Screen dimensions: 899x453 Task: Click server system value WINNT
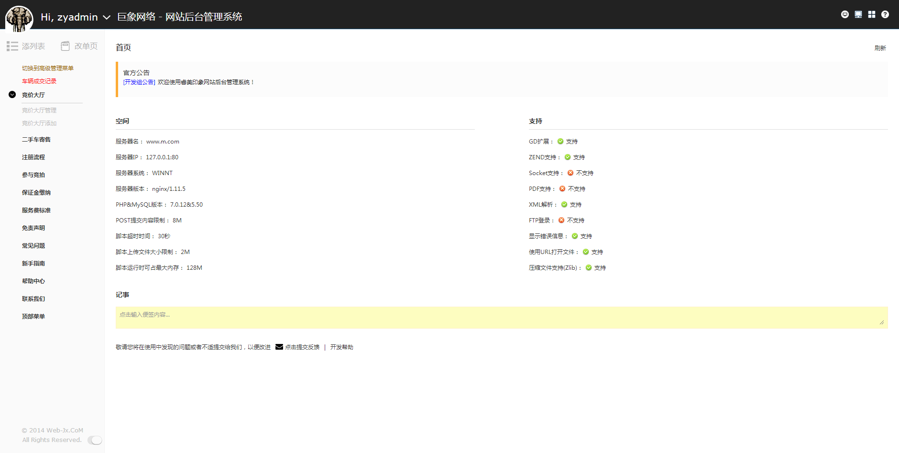[x=163, y=173]
